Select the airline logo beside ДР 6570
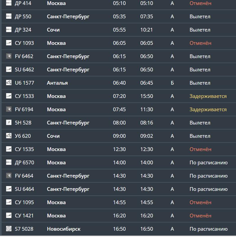 9,163
